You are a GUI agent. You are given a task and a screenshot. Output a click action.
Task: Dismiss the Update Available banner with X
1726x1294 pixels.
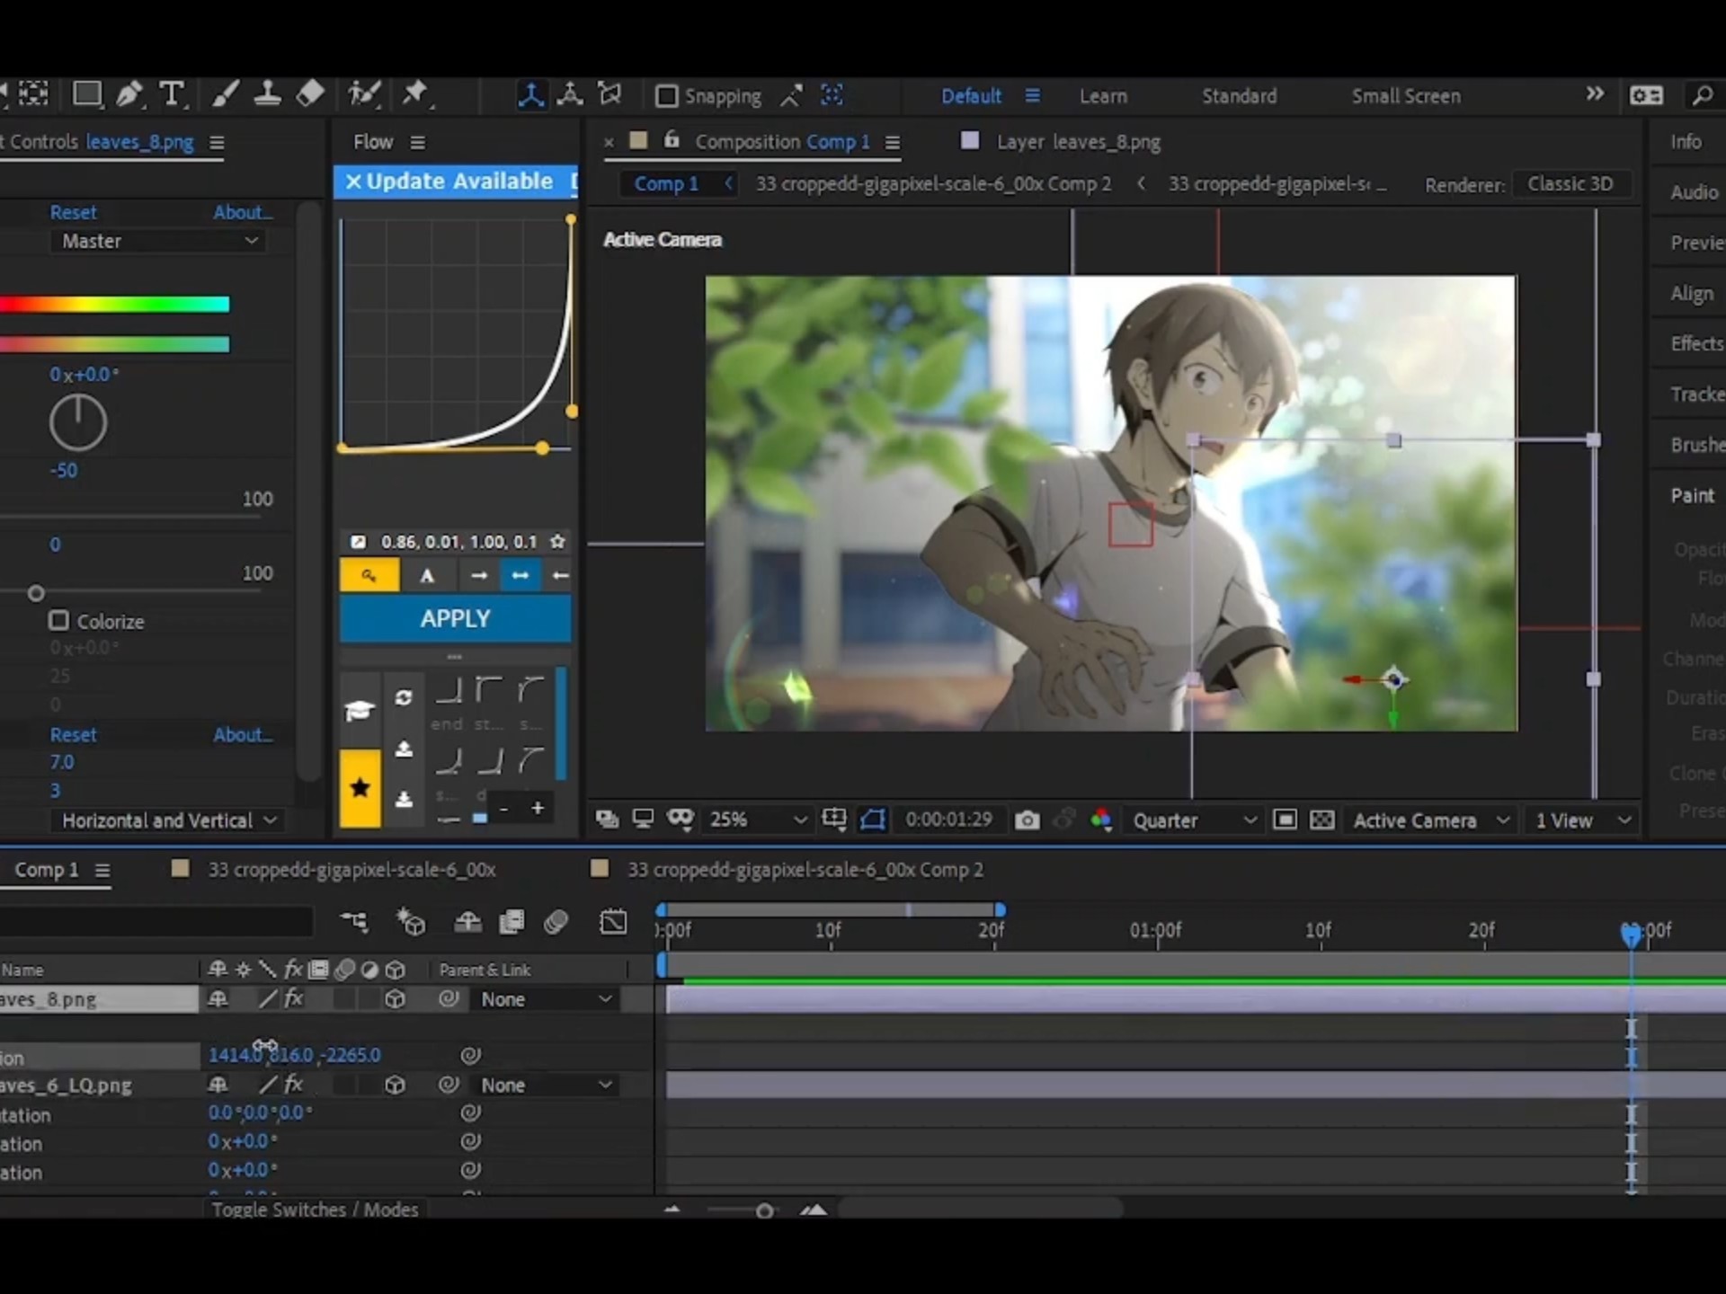(x=352, y=182)
